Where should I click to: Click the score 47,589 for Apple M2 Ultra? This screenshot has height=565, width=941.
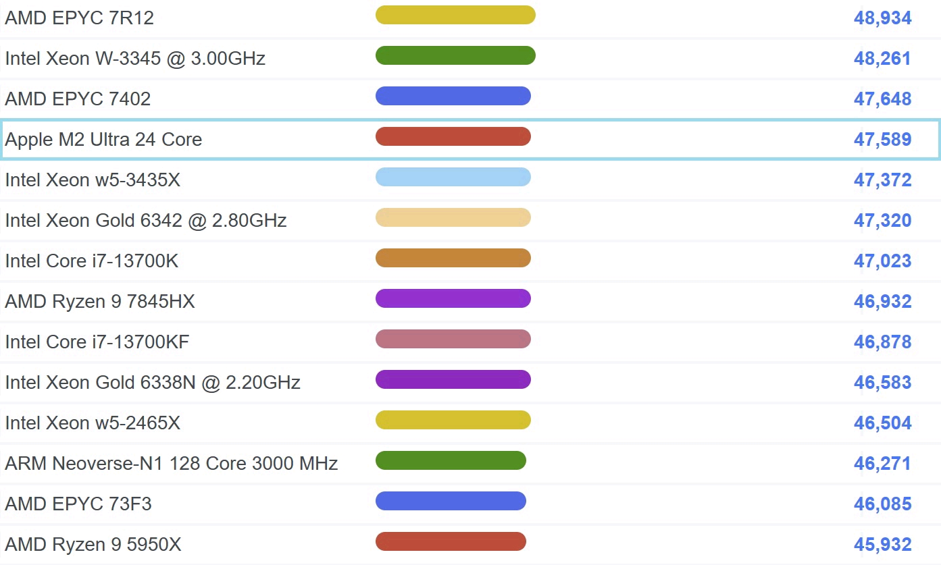(883, 140)
